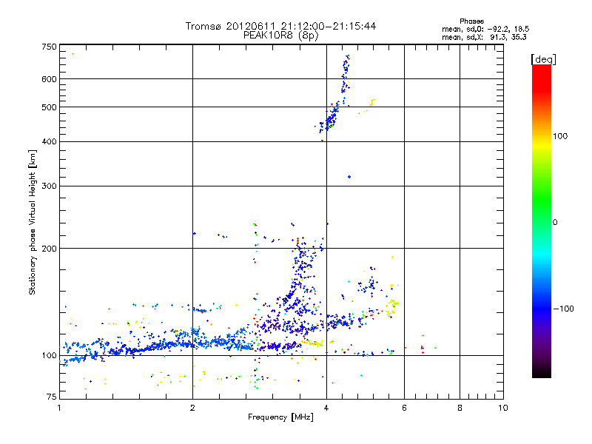Viewport: 592px width, 444px height.
Task: Click the '8' x-axis tick label
Action: coord(460,408)
